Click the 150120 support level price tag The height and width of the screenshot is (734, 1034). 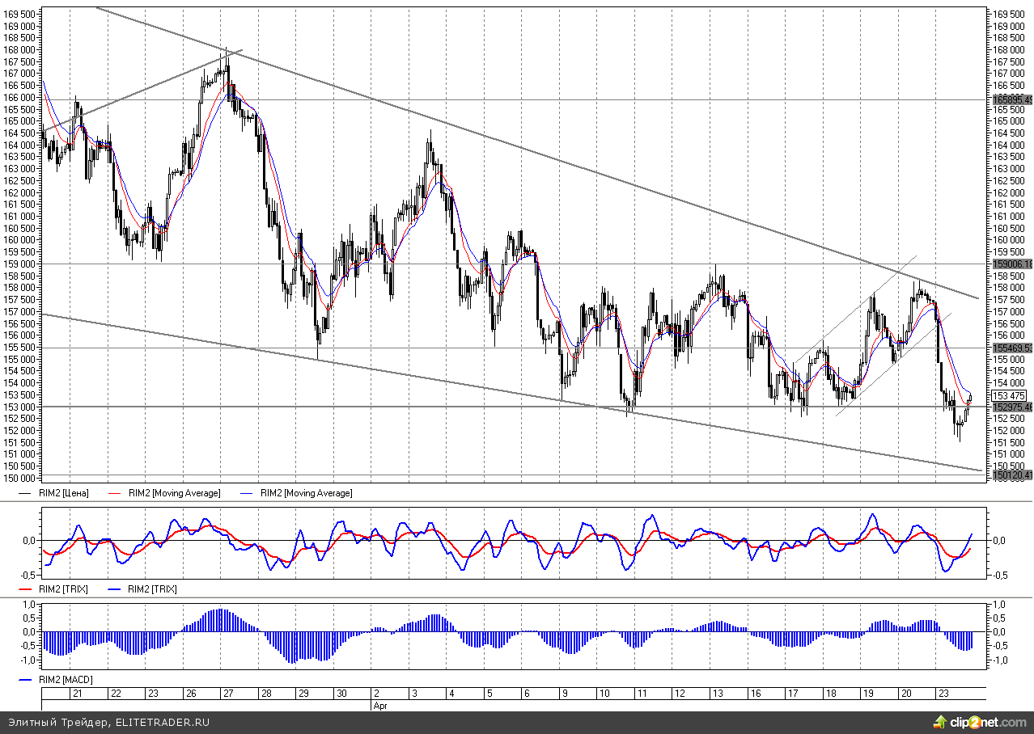coord(1012,475)
